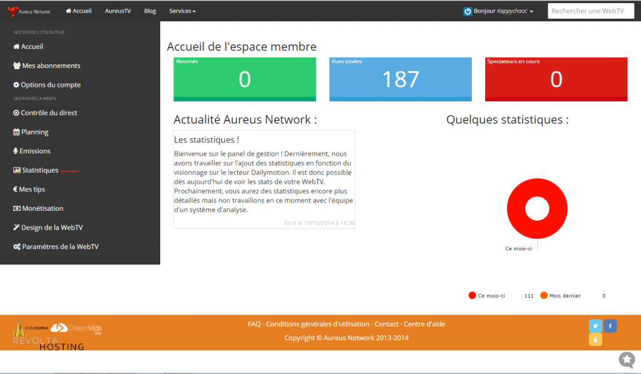
Task: Click the star badge at bottom right
Action: click(x=627, y=360)
